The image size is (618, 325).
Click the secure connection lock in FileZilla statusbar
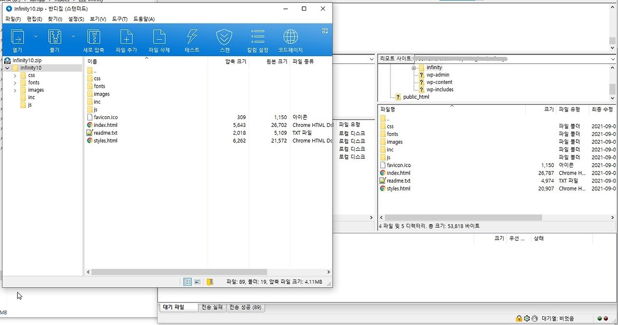coord(519,318)
